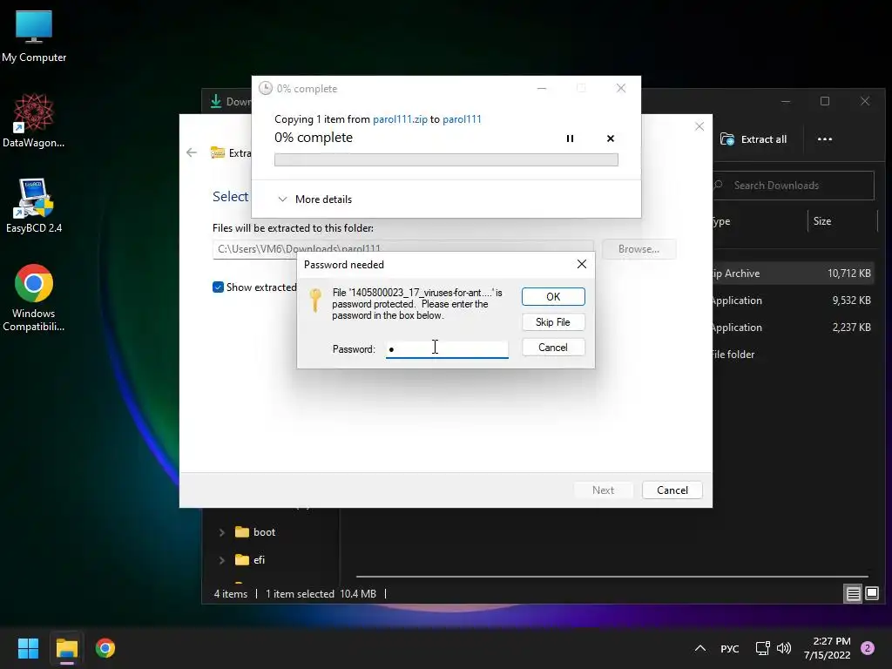Viewport: 892px width, 669px height.
Task: Open network status tray icon
Action: 762,648
